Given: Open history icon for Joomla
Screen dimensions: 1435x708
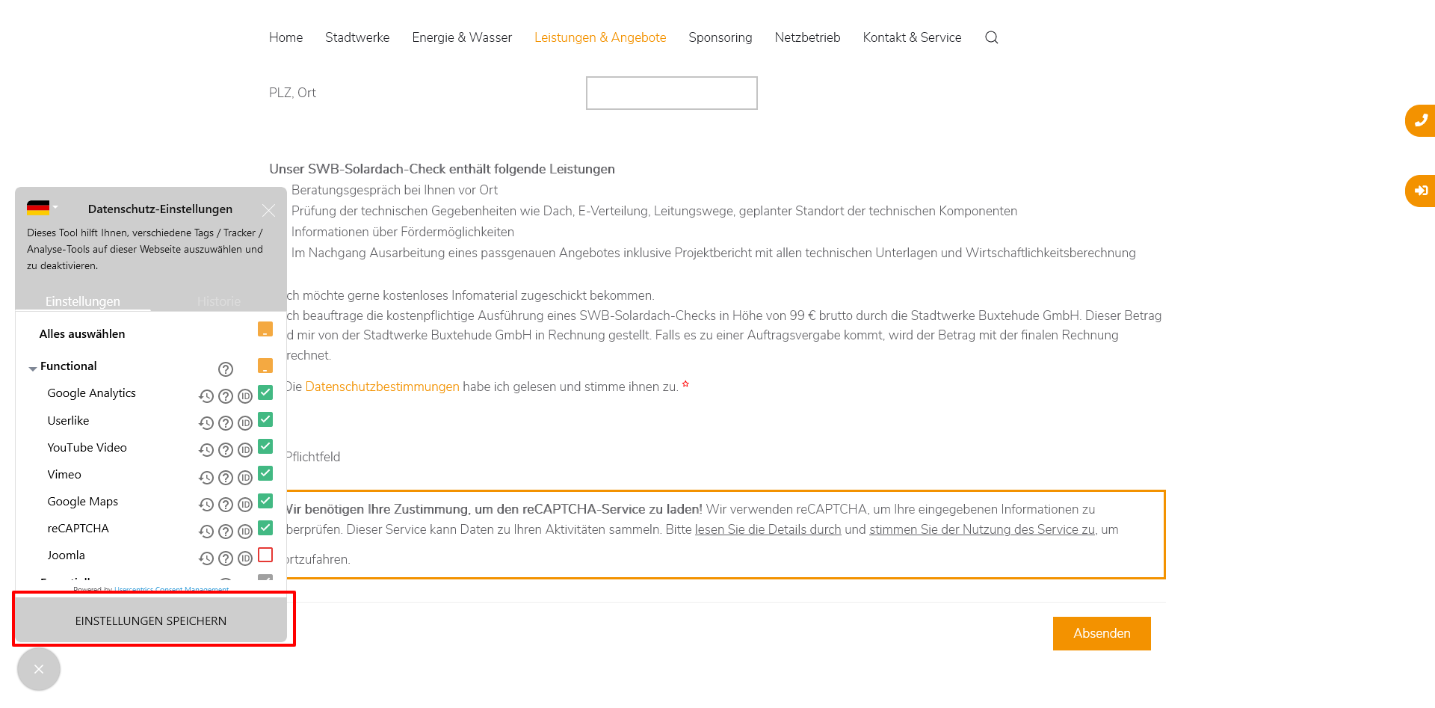Looking at the screenshot, I should click(x=206, y=558).
